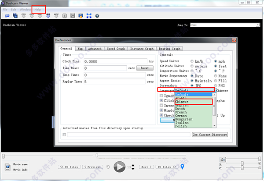
Task: Export frame with the JPG arrow icon
Action: (48, 16)
